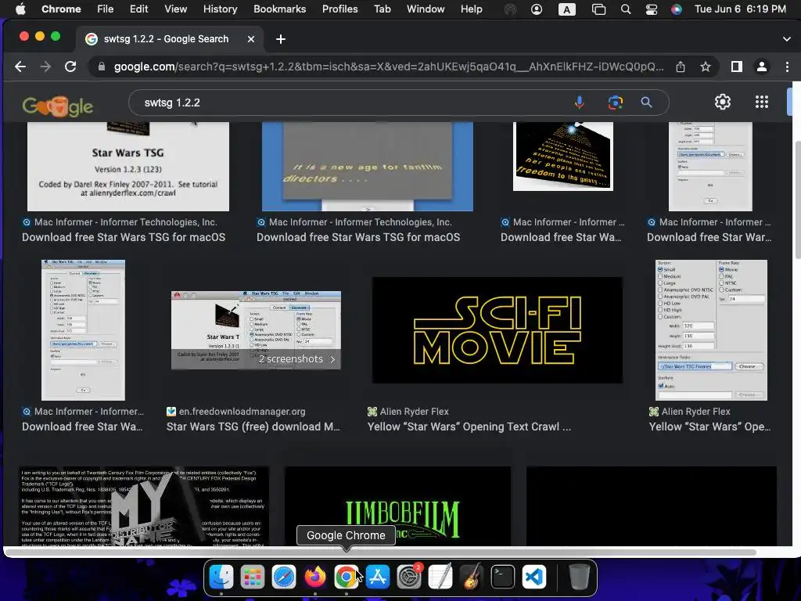Open the Apple menu
Image resolution: width=801 pixels, height=601 pixels.
click(20, 9)
